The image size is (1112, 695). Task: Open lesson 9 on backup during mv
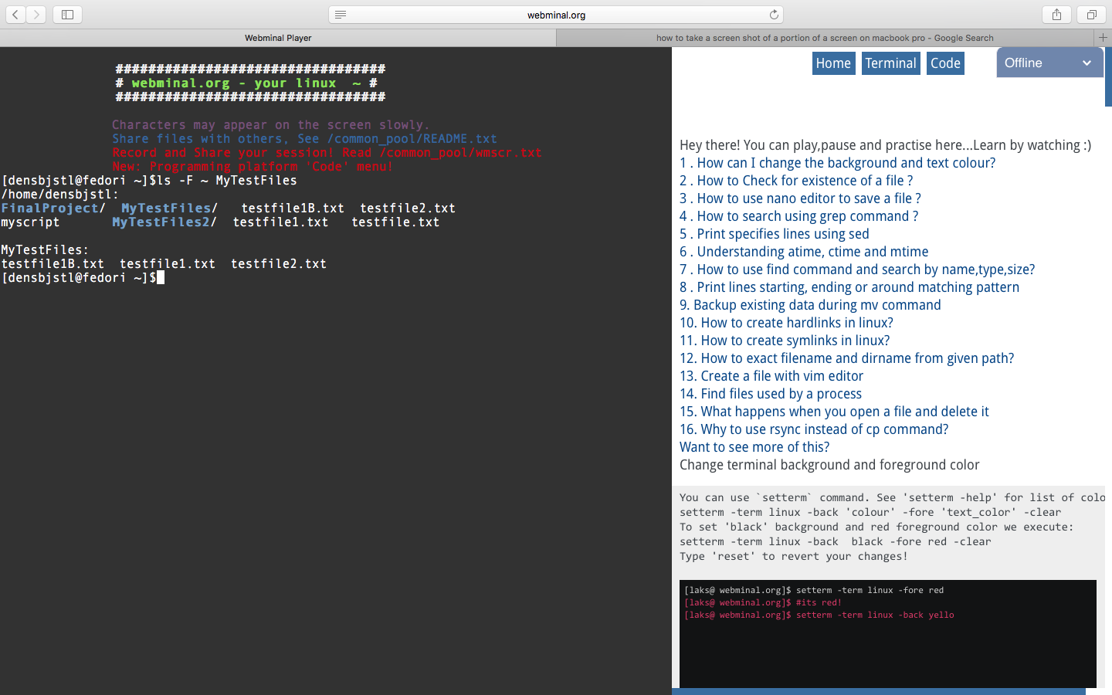pyautogui.click(x=810, y=305)
